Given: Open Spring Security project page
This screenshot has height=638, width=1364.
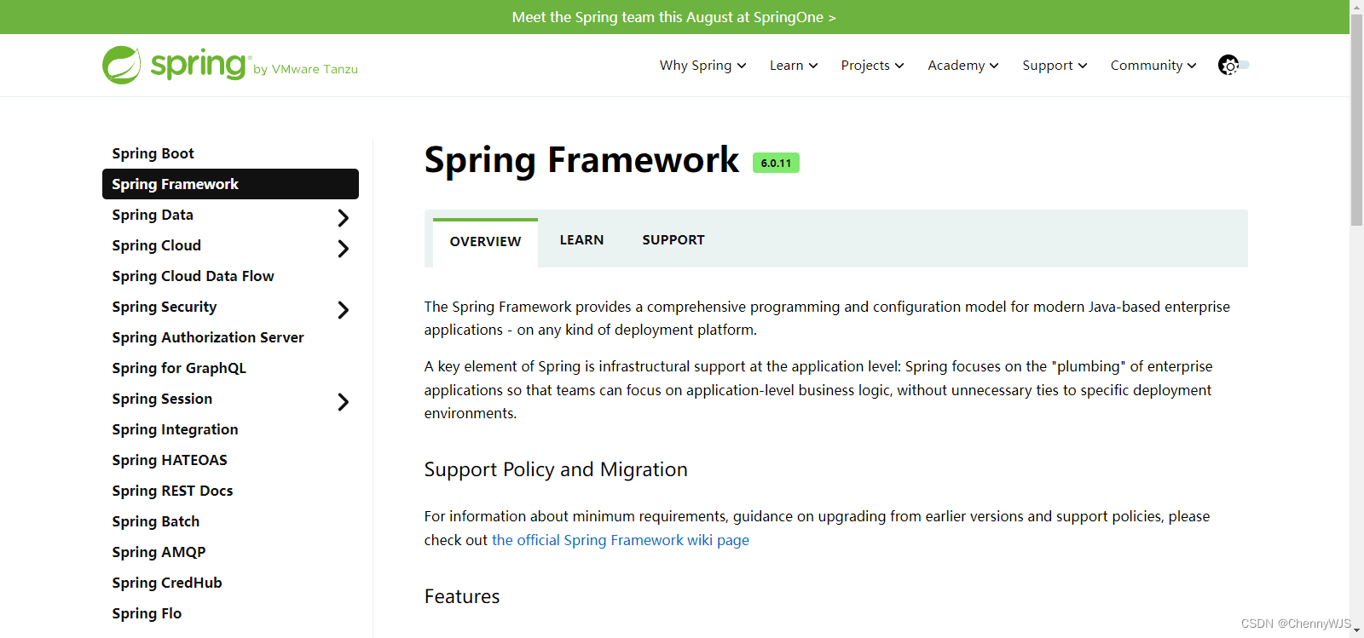Looking at the screenshot, I should (165, 307).
